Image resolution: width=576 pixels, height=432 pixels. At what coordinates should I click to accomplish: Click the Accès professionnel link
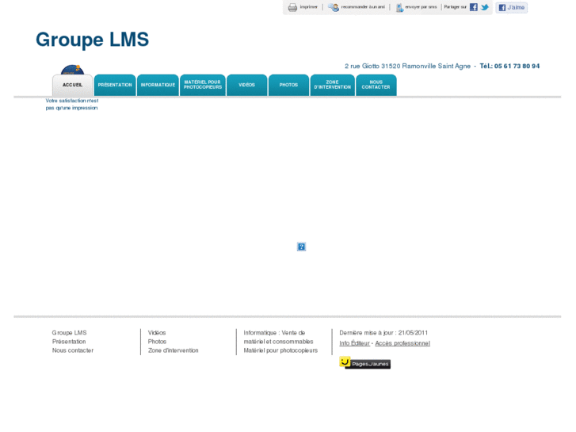pos(402,343)
